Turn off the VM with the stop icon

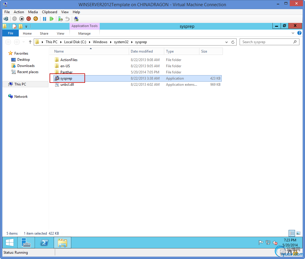coord(22,19)
